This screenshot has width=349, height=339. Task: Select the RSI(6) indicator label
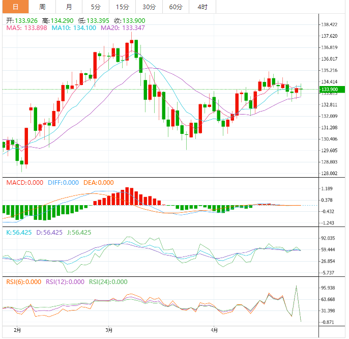(x=23, y=282)
